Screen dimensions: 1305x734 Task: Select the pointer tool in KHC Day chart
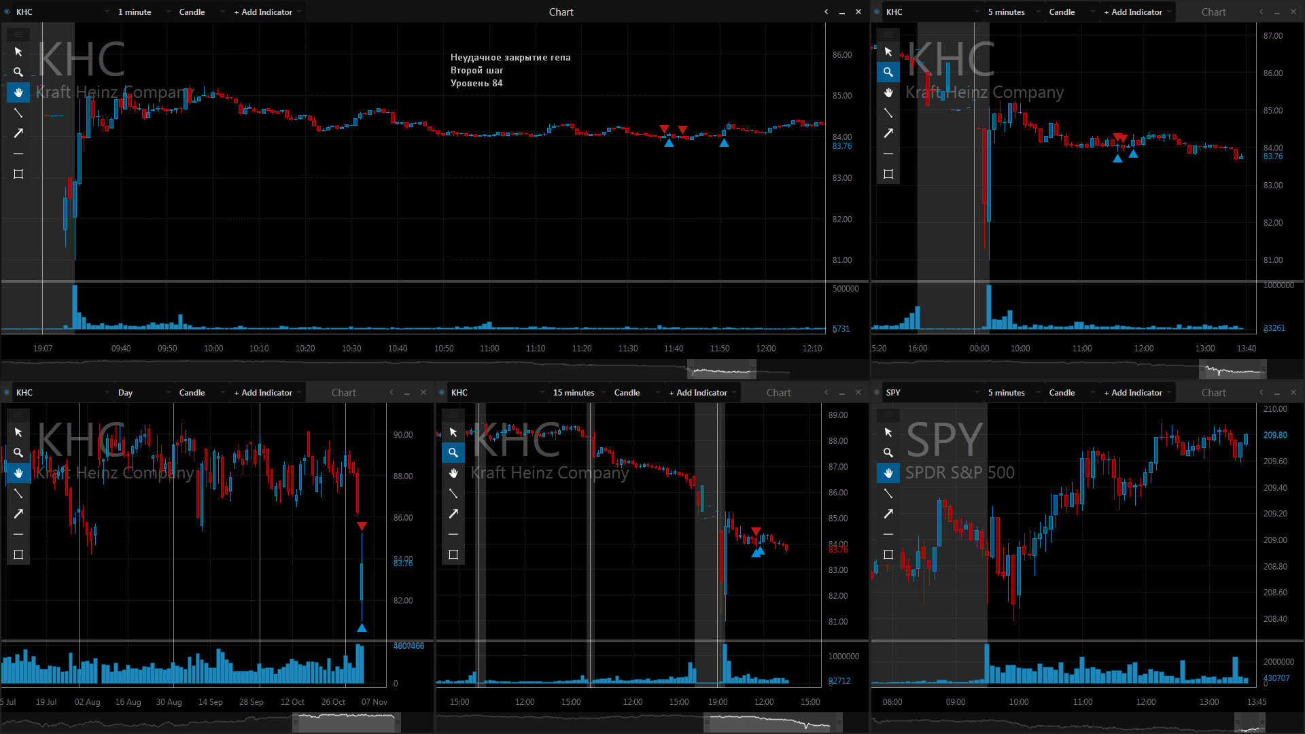(18, 432)
